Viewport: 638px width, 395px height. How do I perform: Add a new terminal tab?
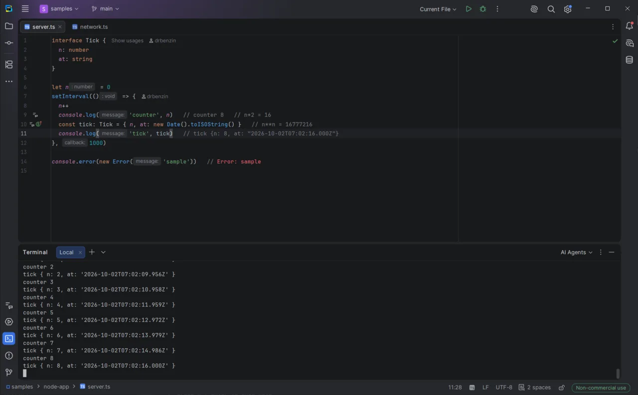pyautogui.click(x=92, y=252)
